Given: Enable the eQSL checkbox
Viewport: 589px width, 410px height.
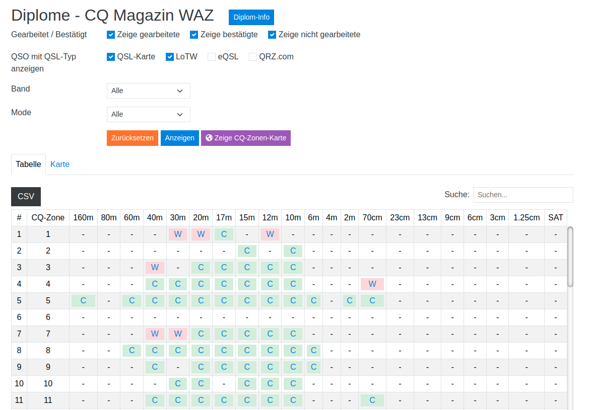Looking at the screenshot, I should 212,57.
